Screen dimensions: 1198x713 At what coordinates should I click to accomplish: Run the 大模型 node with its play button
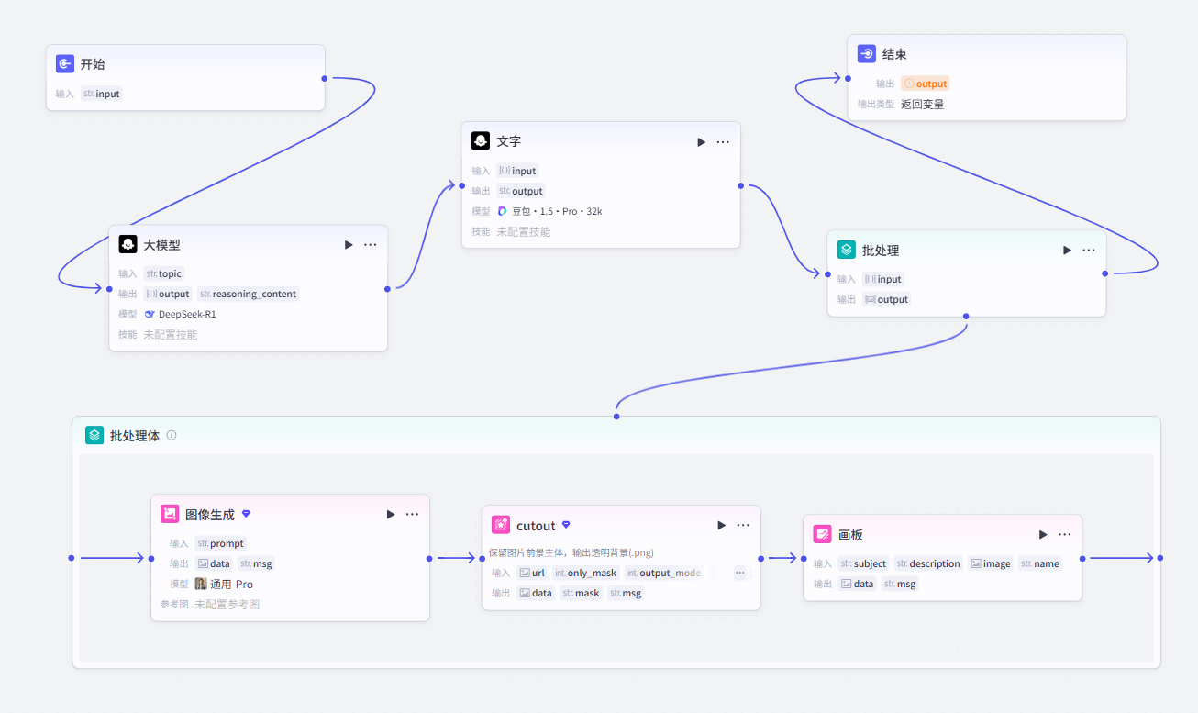(349, 245)
